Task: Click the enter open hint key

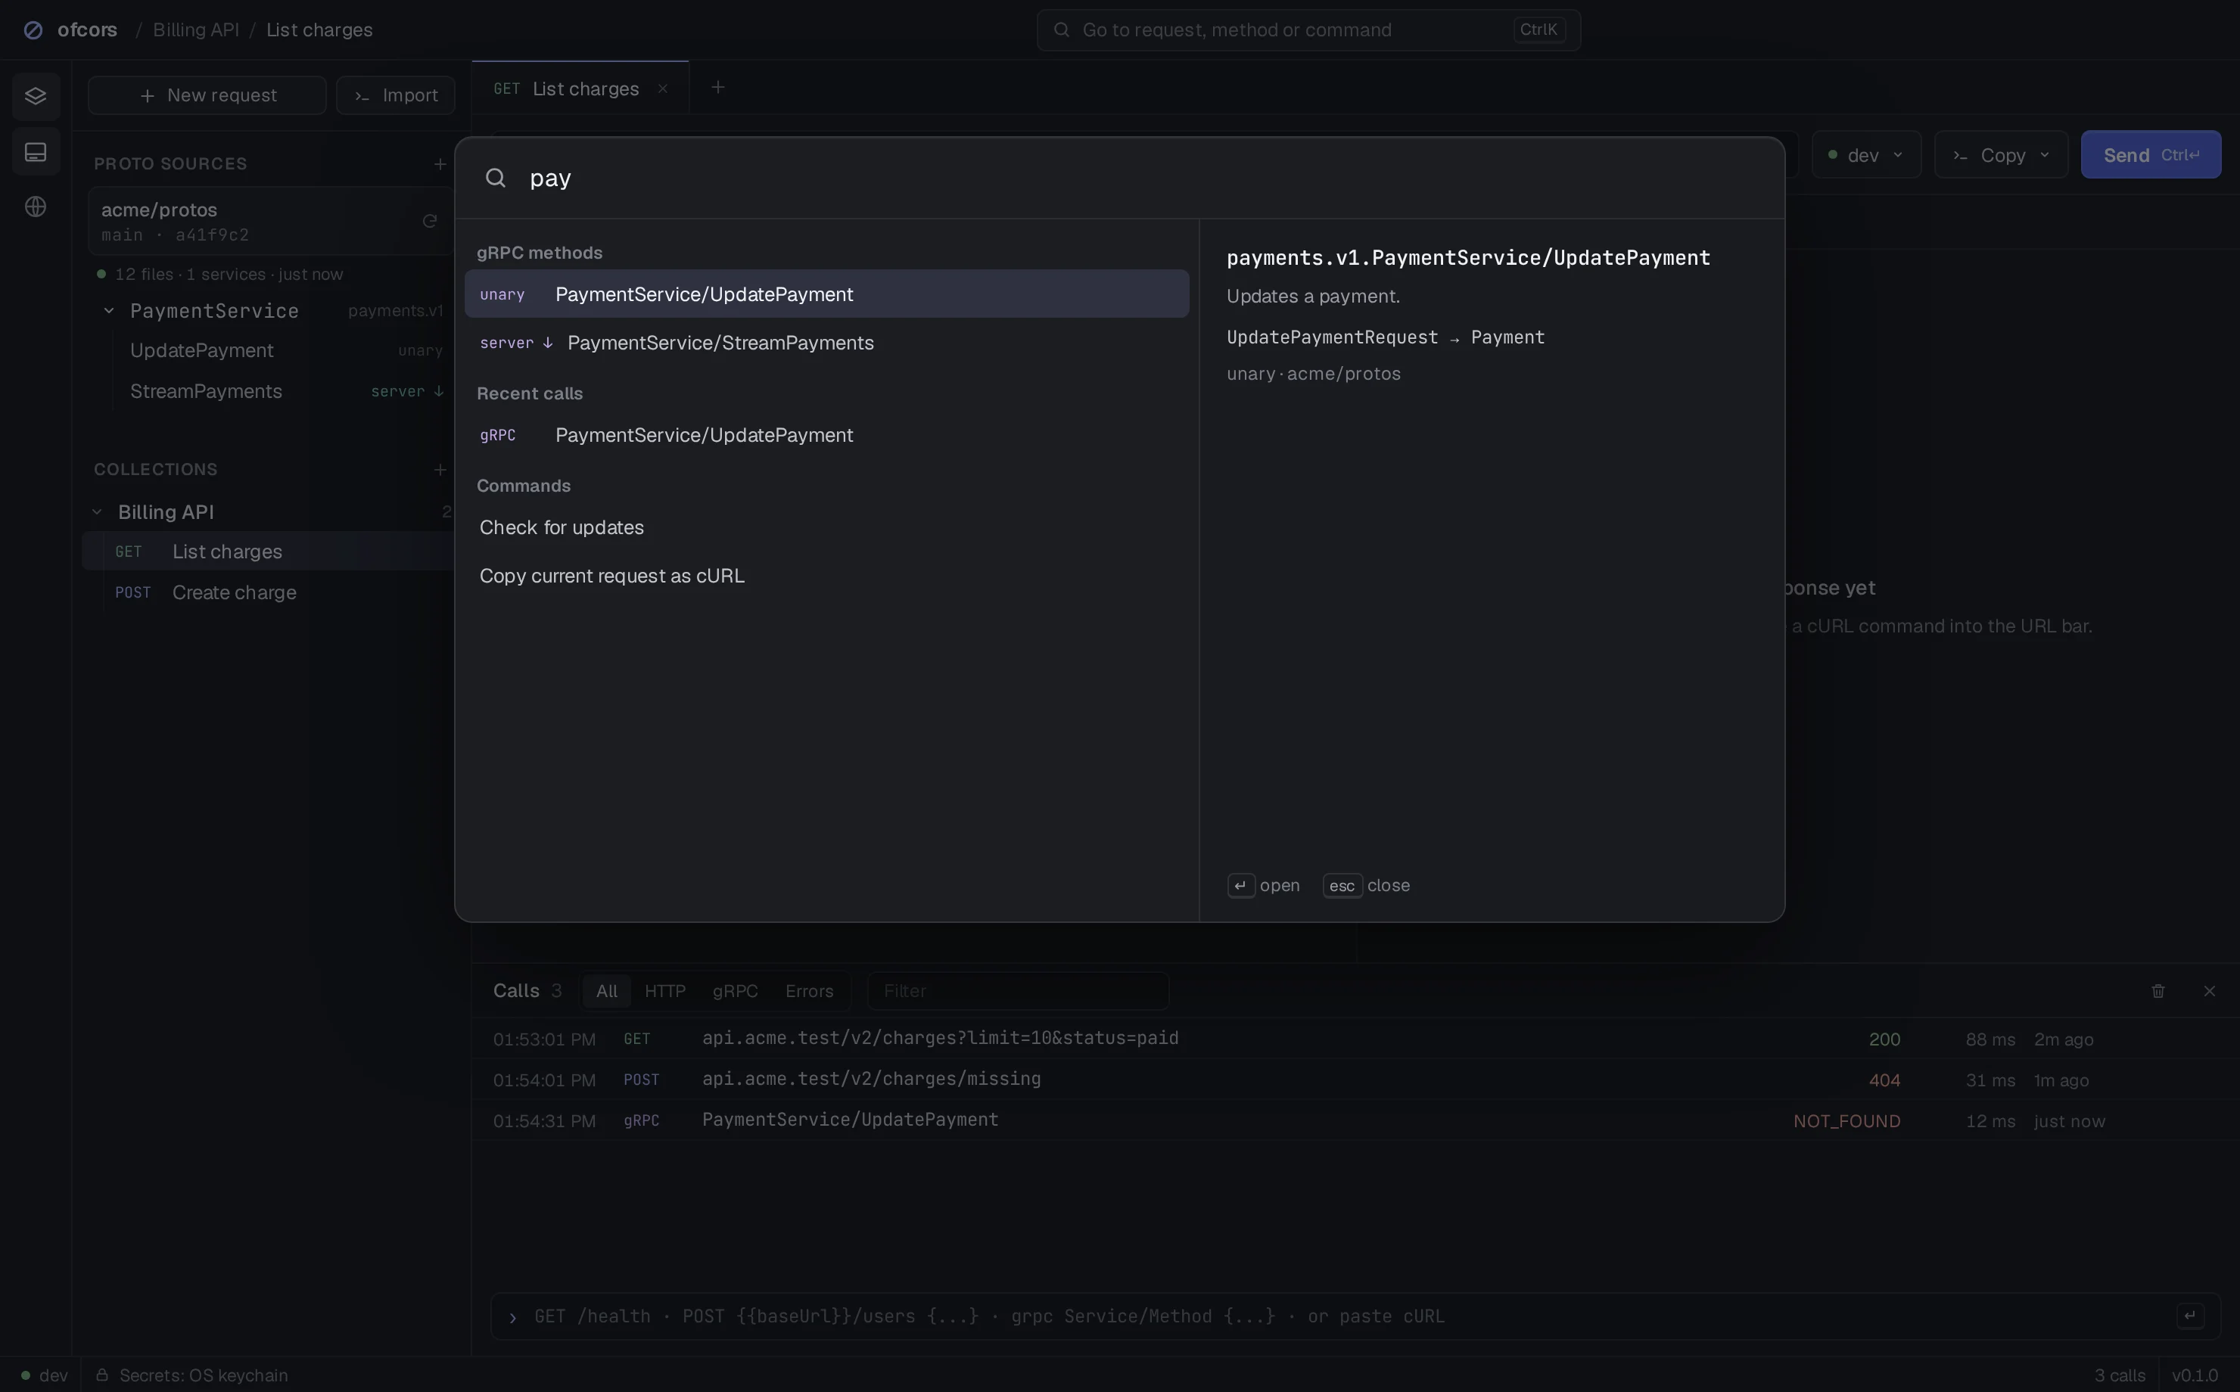Action: click(x=1241, y=886)
